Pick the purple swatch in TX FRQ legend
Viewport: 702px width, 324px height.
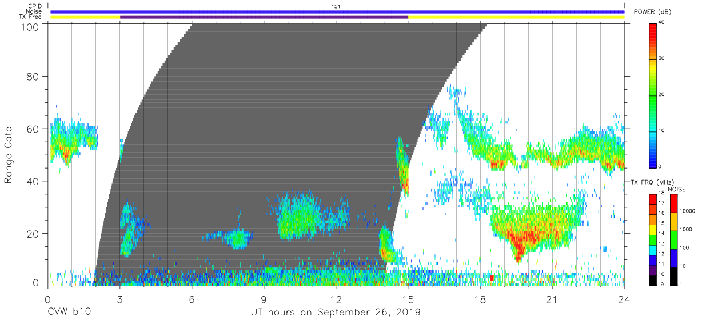(652, 269)
